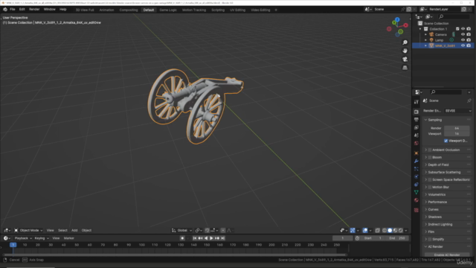Toggle snapping magnet icon in viewport header

click(x=207, y=230)
